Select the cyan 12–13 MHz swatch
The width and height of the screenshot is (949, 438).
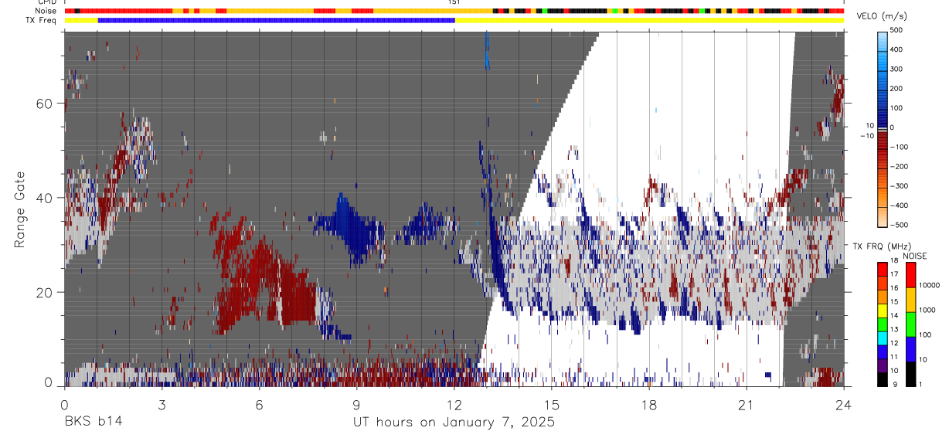tap(883, 338)
